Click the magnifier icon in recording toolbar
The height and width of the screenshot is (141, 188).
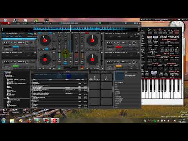pyautogui.click(x=147, y=20)
